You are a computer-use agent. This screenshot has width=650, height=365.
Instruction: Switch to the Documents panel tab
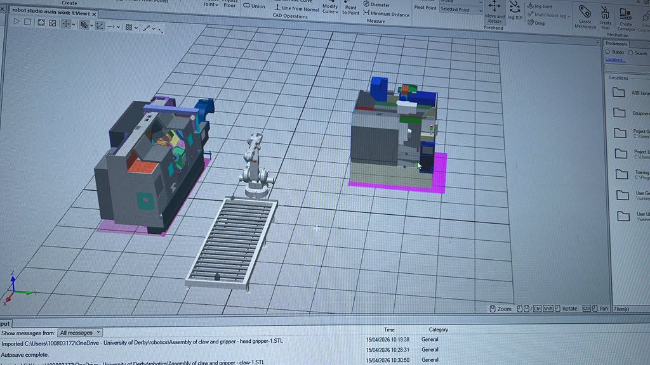coord(616,44)
